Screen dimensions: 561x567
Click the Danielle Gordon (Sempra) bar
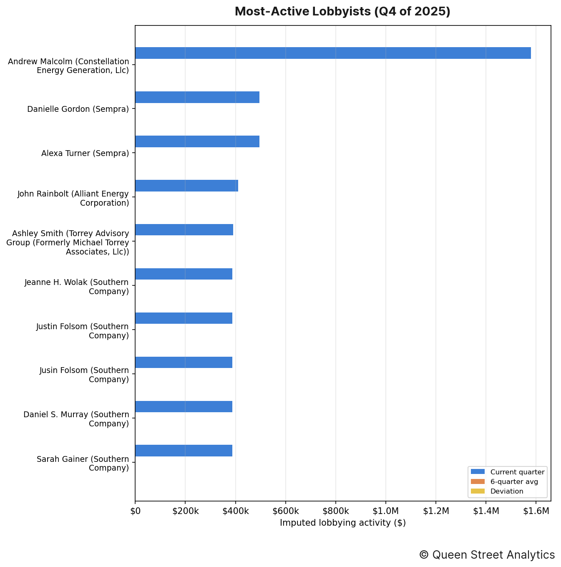point(197,97)
